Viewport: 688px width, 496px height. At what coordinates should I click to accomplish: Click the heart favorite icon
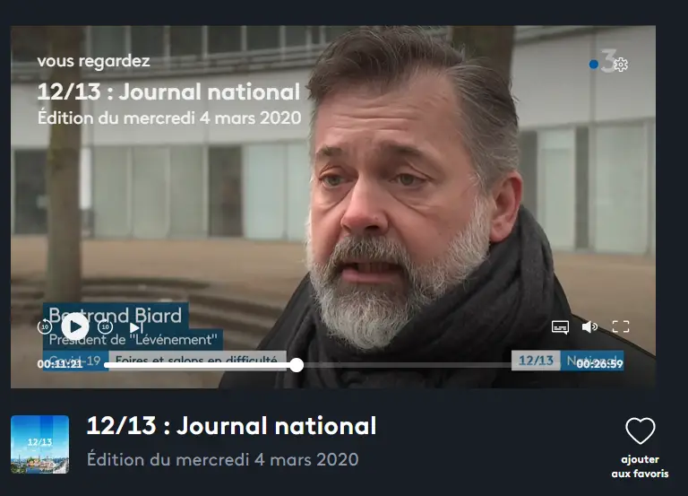[x=641, y=431]
